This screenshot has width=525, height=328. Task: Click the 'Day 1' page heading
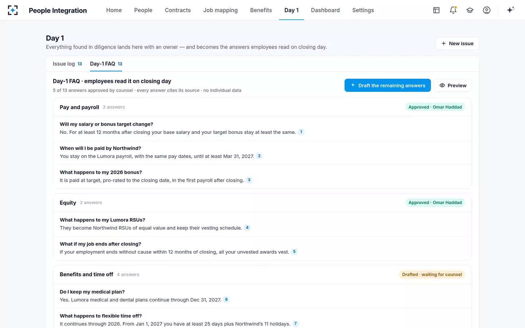click(55, 38)
